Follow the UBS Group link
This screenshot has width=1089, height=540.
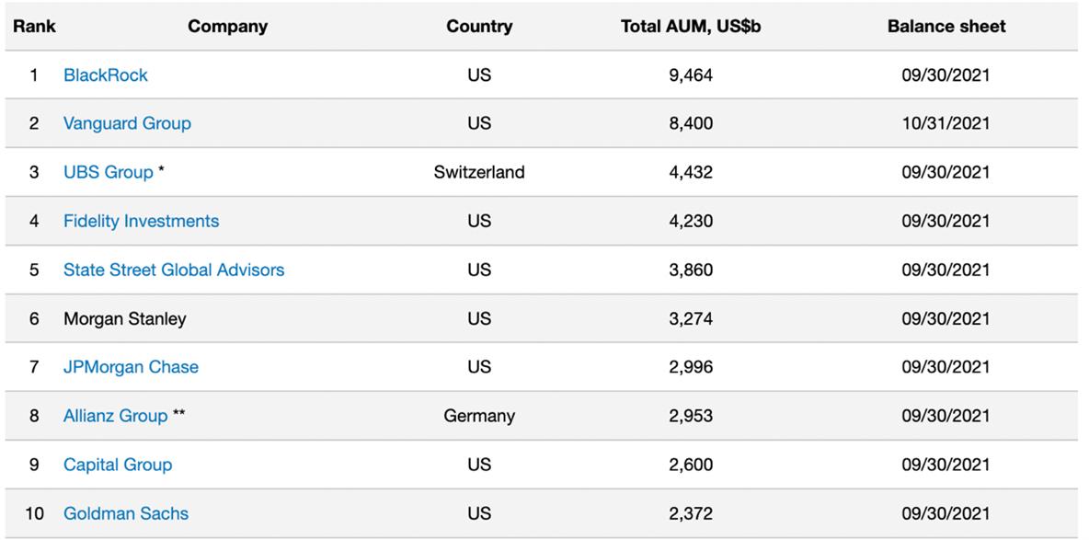tap(108, 172)
